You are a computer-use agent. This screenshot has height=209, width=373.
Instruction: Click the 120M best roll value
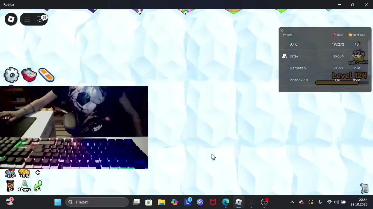pos(357,56)
